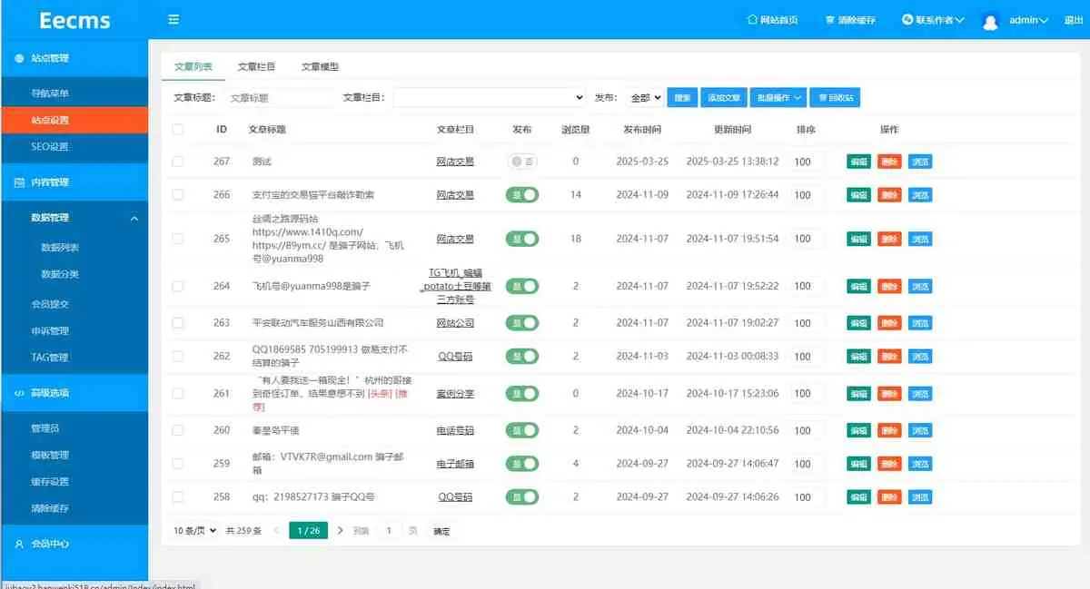This screenshot has width=1090, height=589.
Task: Click 退出 logout link in top bar
Action: [x=1073, y=20]
